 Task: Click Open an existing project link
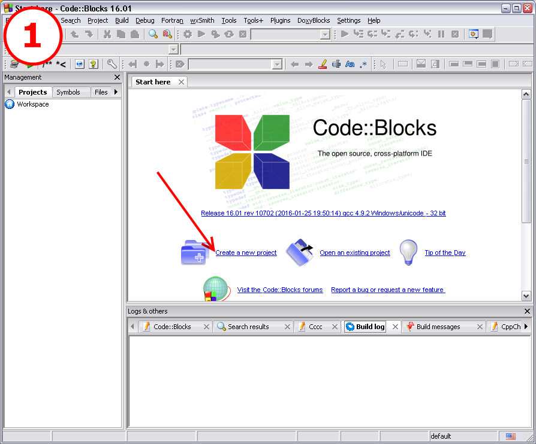(355, 253)
